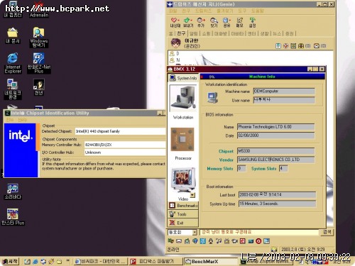Screen dimensions: 355x266
Task: Click the envelope icon in Genie bottom toolbar
Action: click(x=179, y=241)
